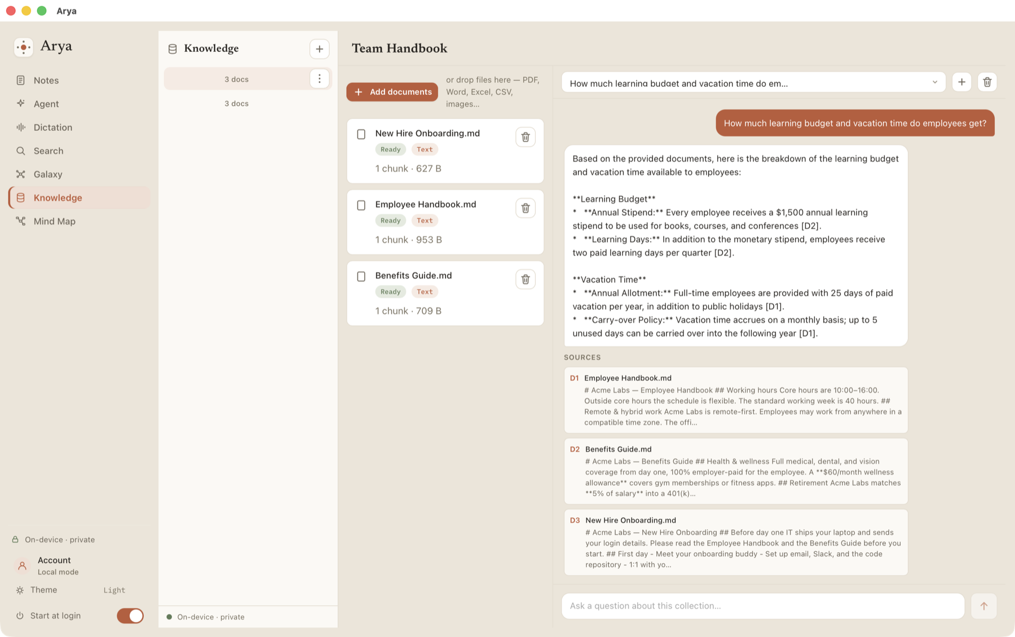The width and height of the screenshot is (1015, 637).
Task: Click the green status dot in Knowledge footer
Action: (169, 617)
